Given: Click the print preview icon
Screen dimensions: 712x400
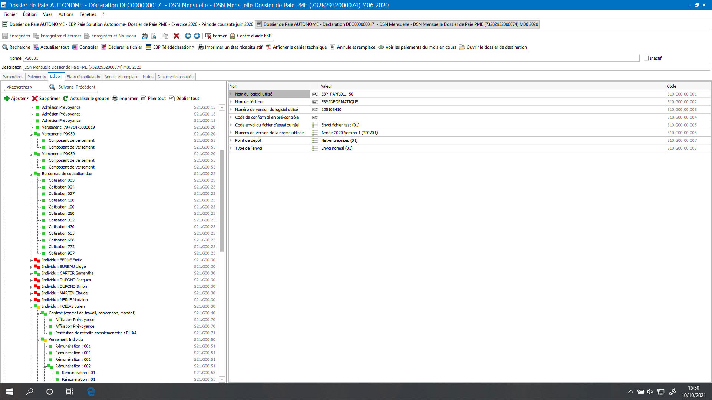Looking at the screenshot, I should pos(154,36).
